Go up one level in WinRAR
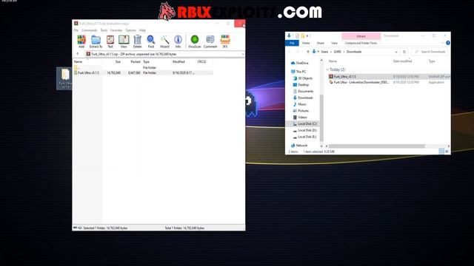This screenshot has width=474, height=266. tap(78, 54)
